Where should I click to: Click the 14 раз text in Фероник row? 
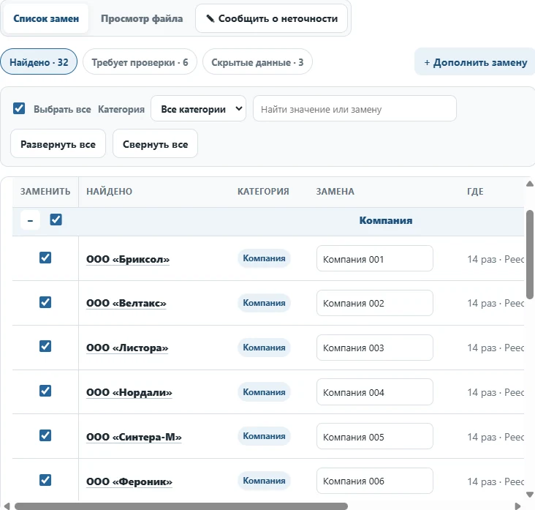pos(482,481)
